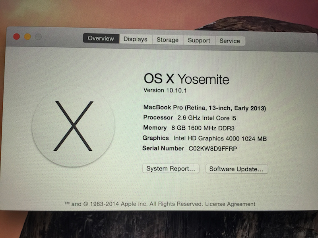Image resolution: width=318 pixels, height=238 pixels.
Task: Click Intel HD Graphics 4000 1024 MB
Action: [220, 138]
